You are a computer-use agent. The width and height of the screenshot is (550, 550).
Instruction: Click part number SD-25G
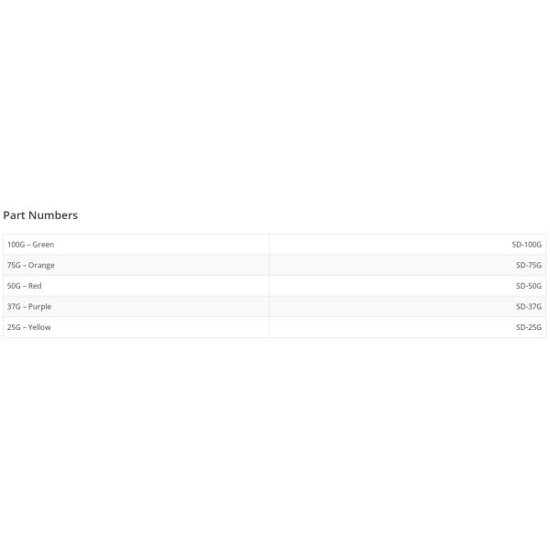(528, 327)
